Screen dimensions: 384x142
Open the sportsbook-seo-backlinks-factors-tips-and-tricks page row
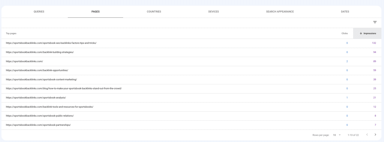click(191, 43)
